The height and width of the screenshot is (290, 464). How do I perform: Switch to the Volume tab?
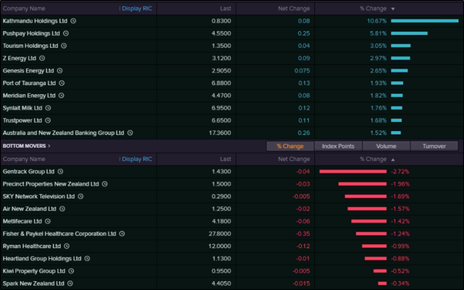[386, 146]
